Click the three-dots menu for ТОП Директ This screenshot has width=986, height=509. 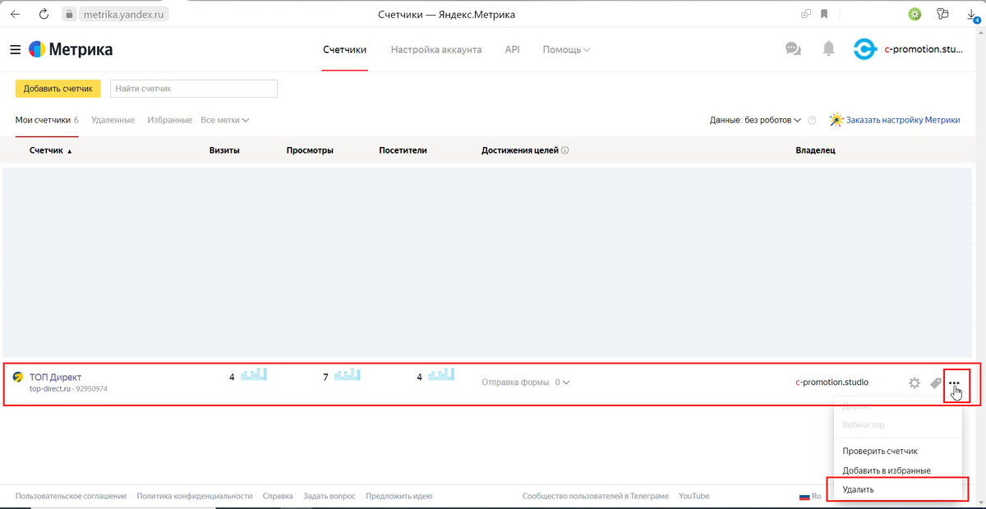[x=955, y=383]
